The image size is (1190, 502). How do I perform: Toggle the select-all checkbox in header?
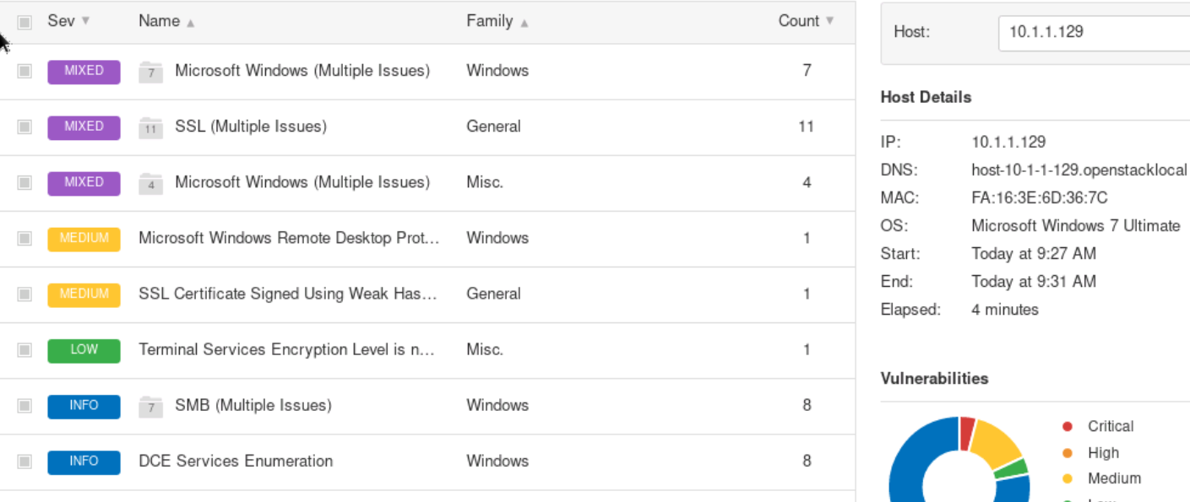[24, 22]
